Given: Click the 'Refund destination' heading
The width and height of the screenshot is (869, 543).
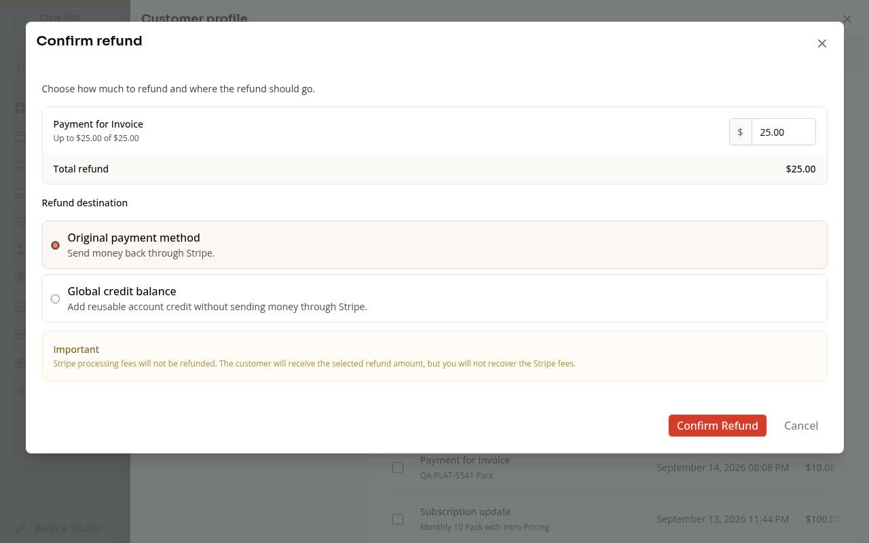Looking at the screenshot, I should [x=84, y=203].
